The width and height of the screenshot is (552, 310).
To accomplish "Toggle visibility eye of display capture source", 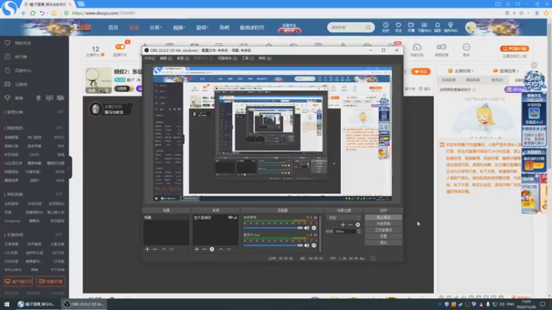I will click(230, 218).
